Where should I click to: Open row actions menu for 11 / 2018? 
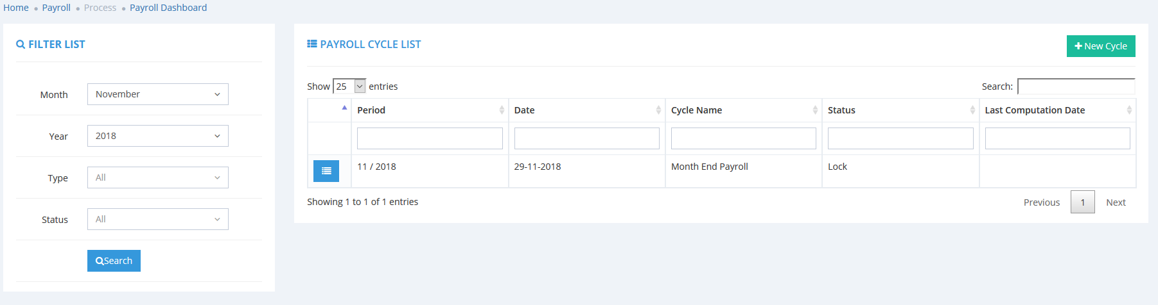(x=326, y=171)
